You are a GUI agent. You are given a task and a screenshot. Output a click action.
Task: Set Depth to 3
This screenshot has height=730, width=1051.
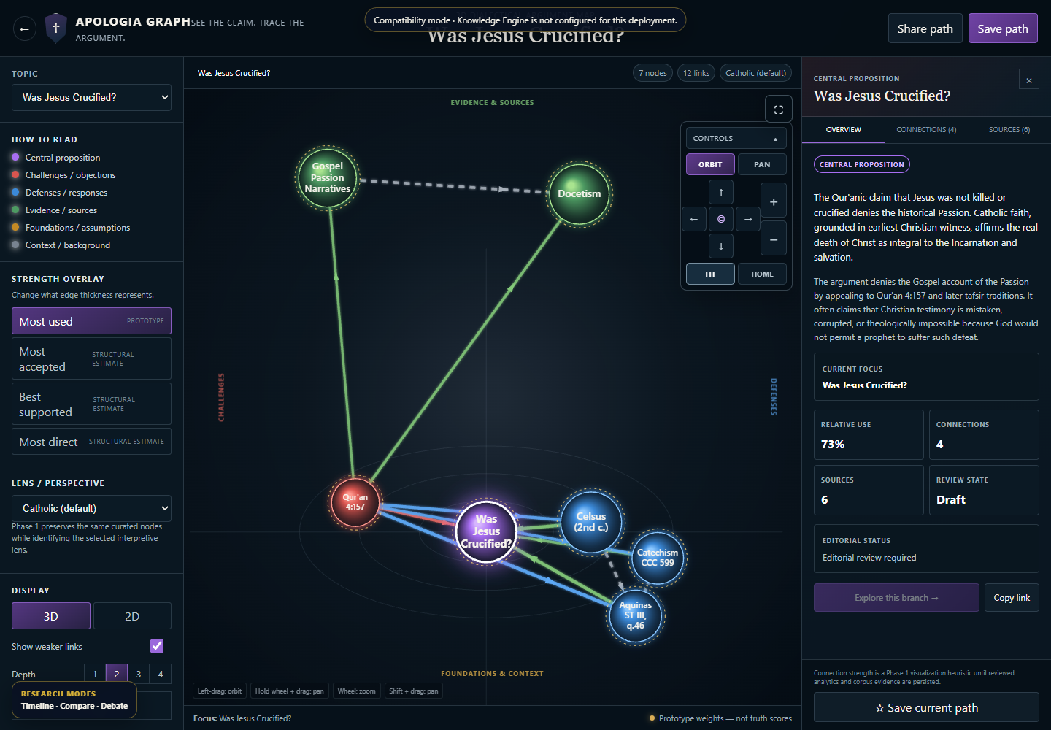point(139,674)
